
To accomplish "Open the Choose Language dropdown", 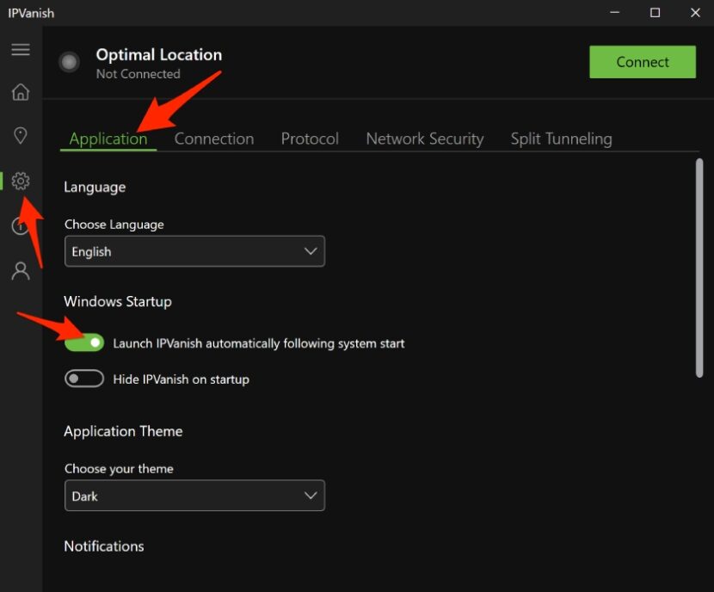I will point(194,251).
